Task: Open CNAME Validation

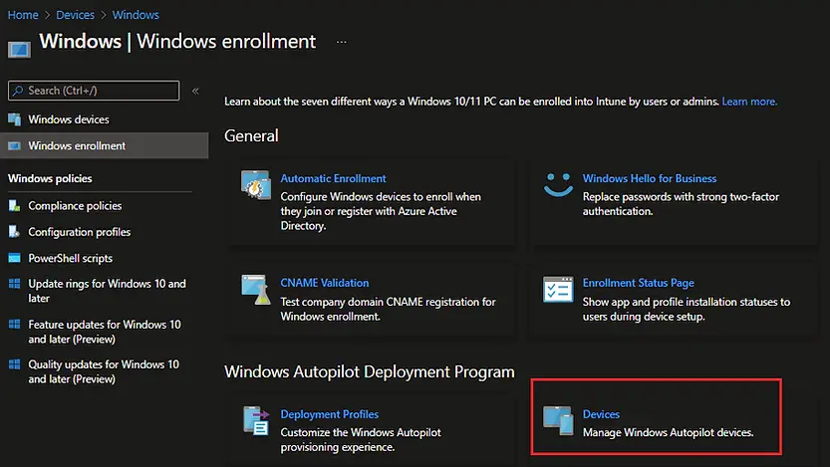Action: [x=325, y=283]
